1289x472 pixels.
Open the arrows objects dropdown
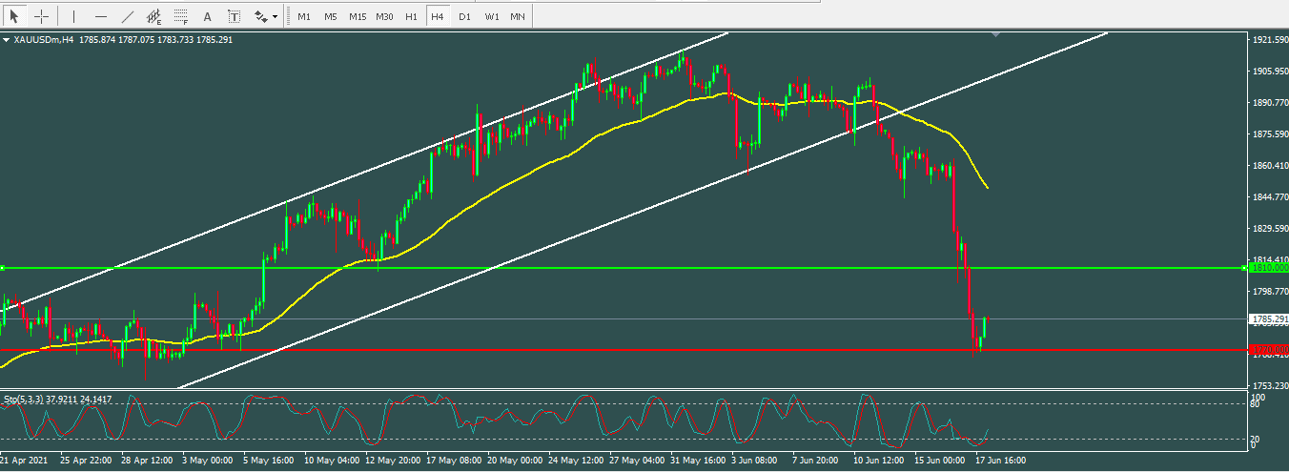click(266, 16)
